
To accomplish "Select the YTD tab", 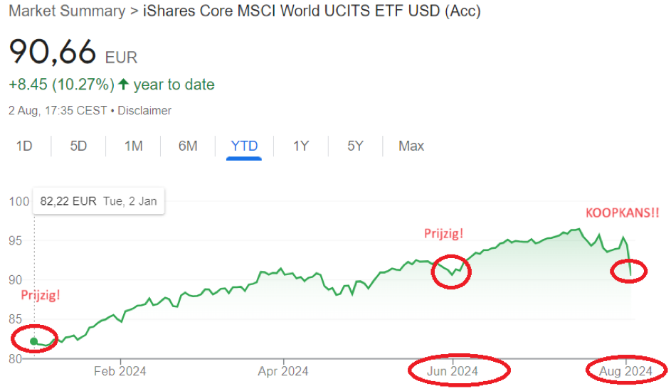I will [244, 146].
